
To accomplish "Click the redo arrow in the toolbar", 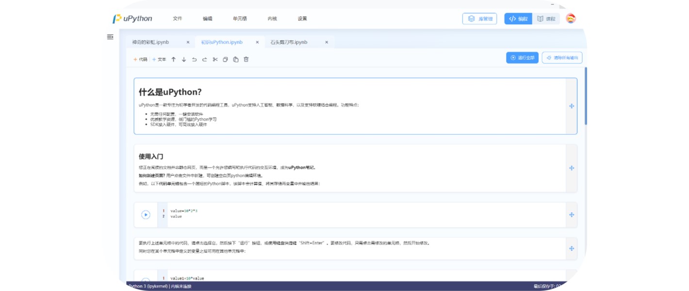I will 205,60.
